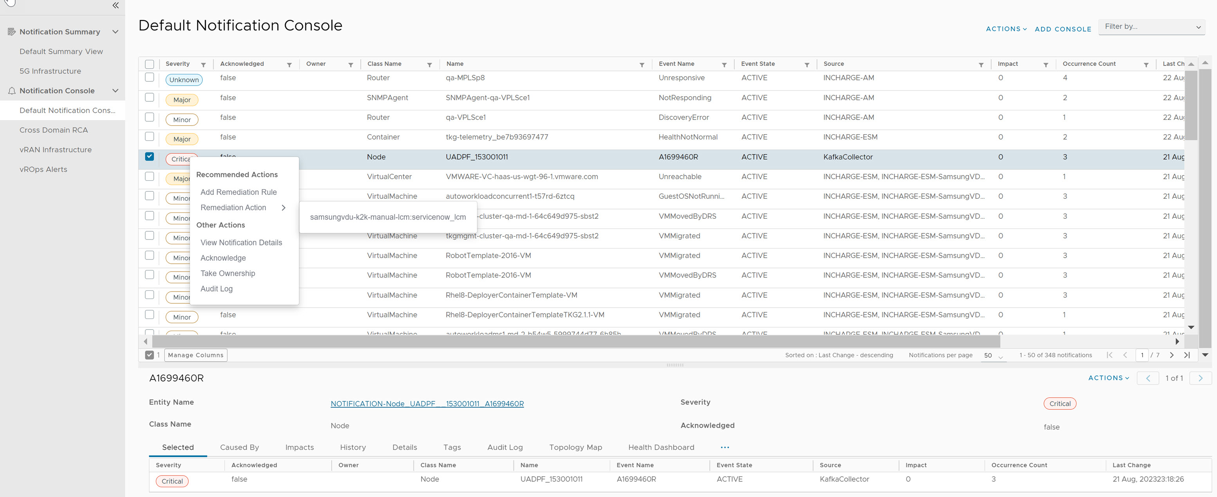Toggle the select-all checkbox in table header
This screenshot has height=497, width=1217.
[150, 64]
